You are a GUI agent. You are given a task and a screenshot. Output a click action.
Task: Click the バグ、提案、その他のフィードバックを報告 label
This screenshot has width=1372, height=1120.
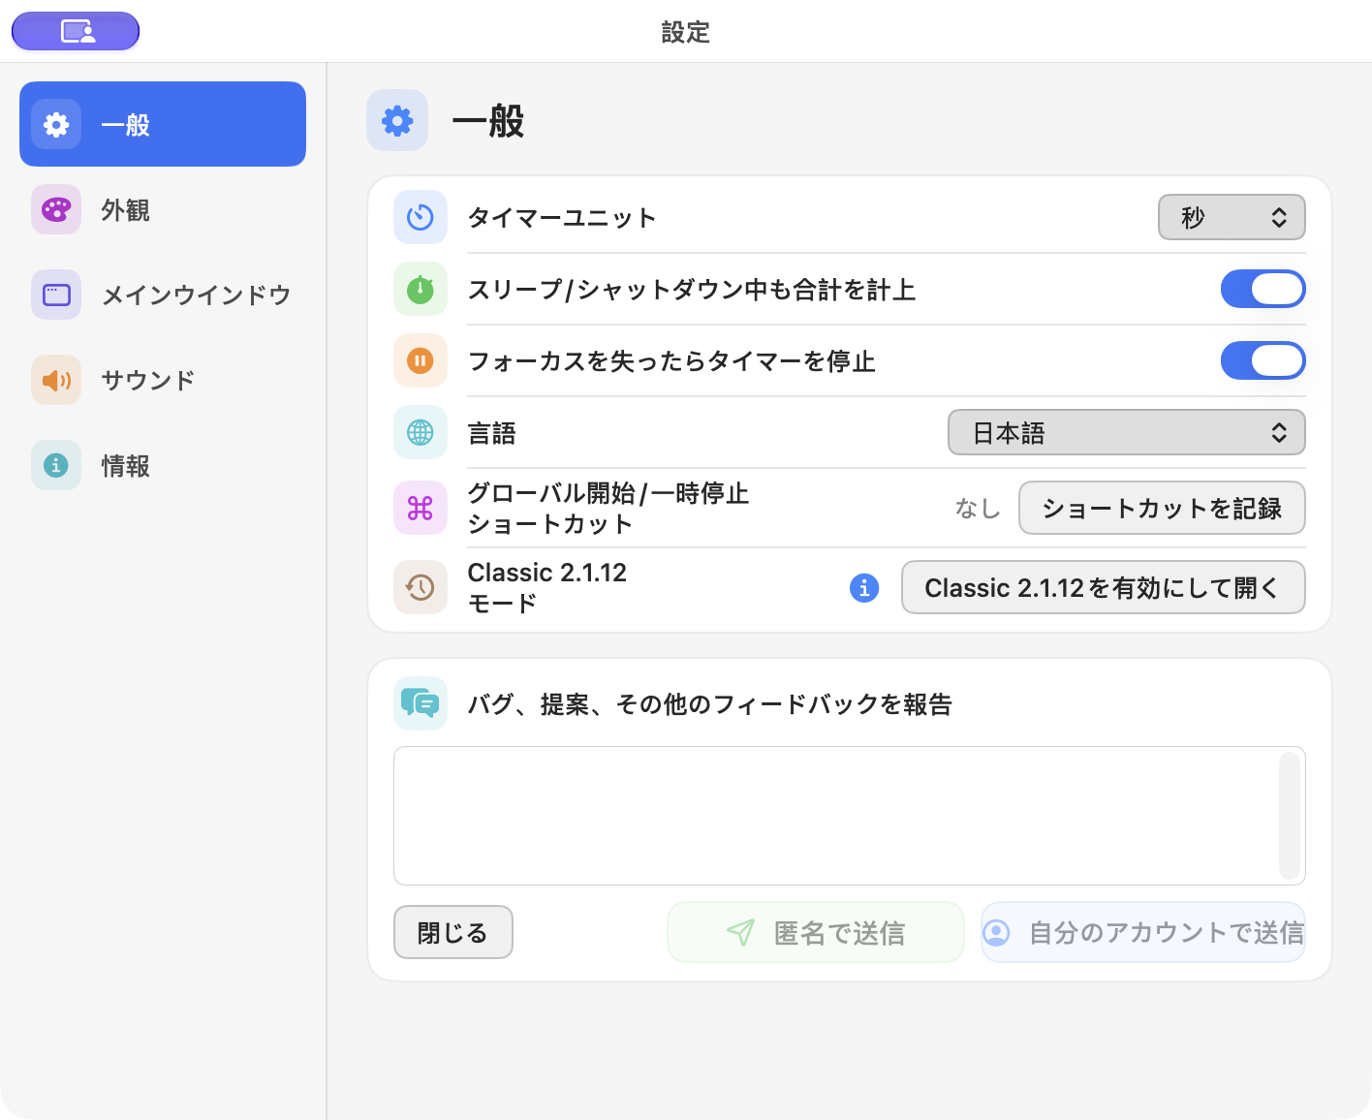[709, 704]
